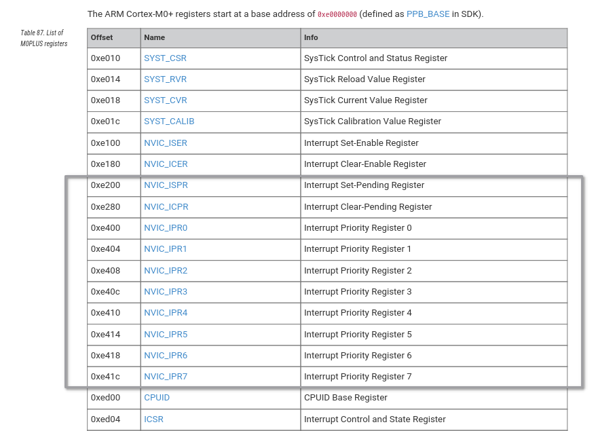Click the SYST_CSR register link

pyautogui.click(x=165, y=58)
